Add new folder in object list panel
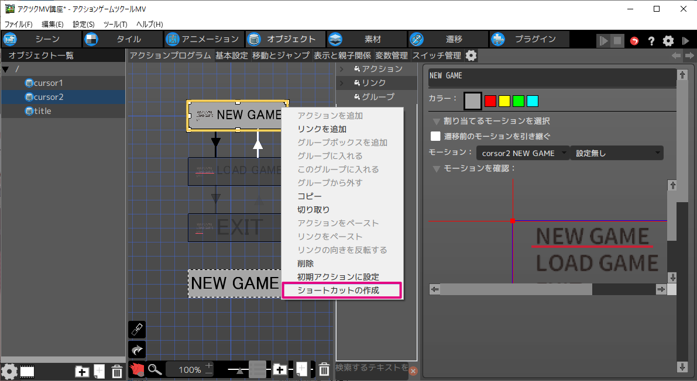 click(82, 370)
